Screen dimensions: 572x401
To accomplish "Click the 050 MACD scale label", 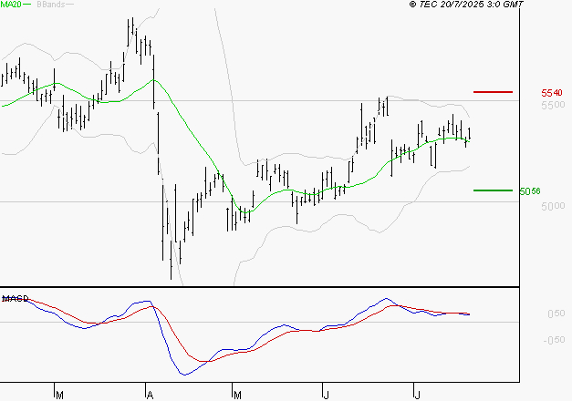I will [556, 314].
